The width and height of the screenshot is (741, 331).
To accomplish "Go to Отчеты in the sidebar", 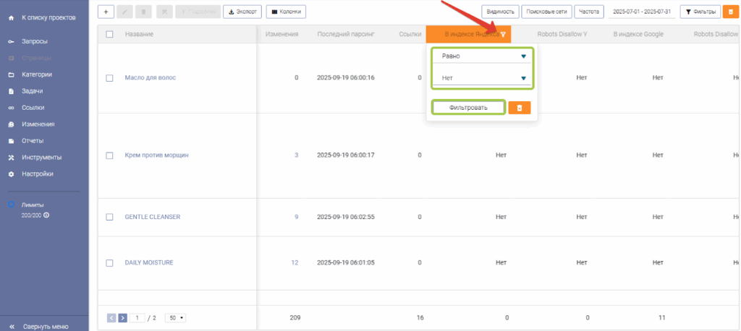I will (33, 141).
